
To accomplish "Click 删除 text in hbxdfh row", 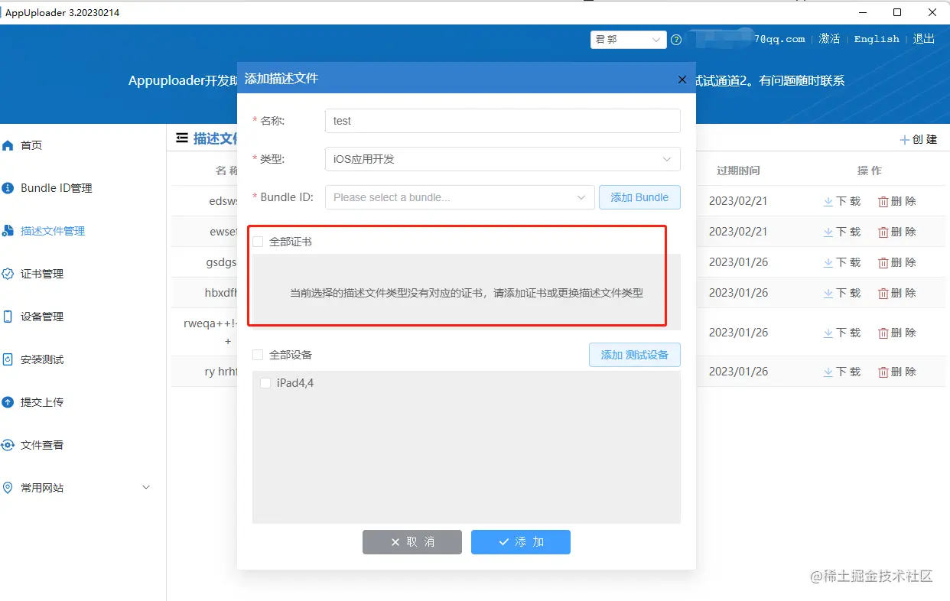I will (x=904, y=293).
